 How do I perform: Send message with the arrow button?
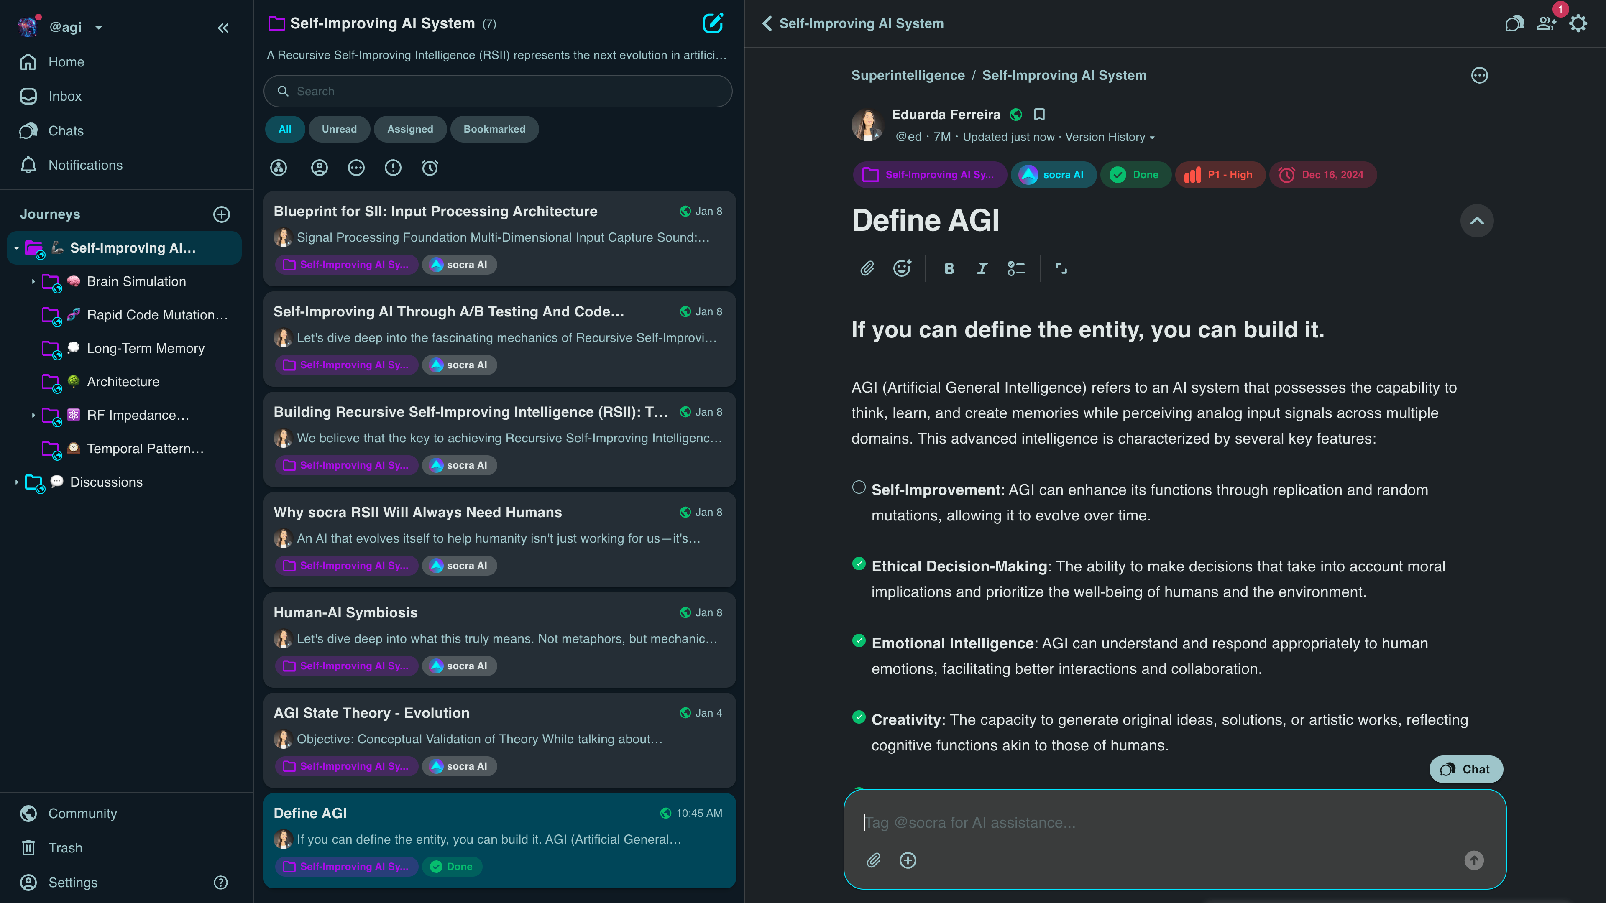click(x=1474, y=861)
